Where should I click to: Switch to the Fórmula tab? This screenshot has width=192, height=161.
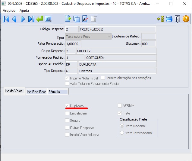[58, 92]
